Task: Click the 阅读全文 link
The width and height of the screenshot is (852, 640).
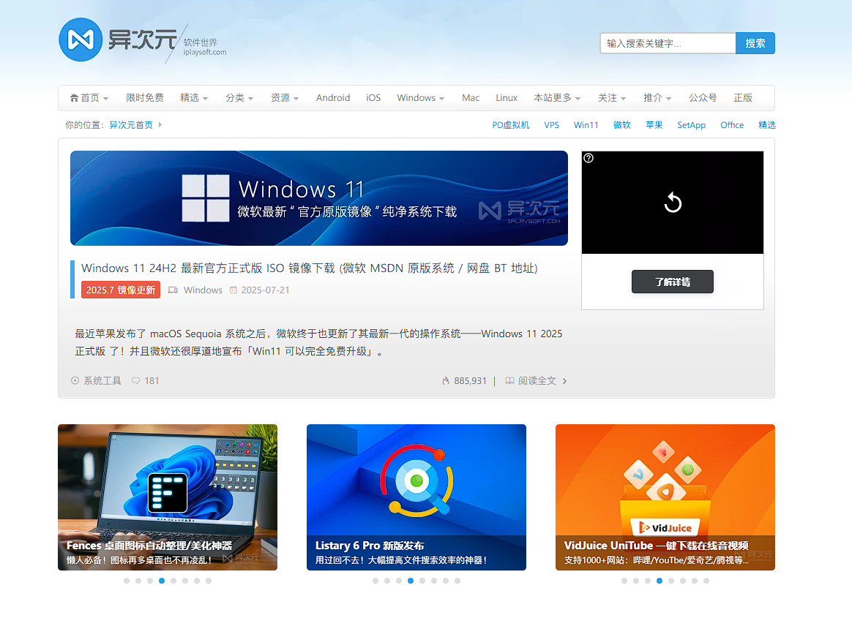Action: [537, 380]
